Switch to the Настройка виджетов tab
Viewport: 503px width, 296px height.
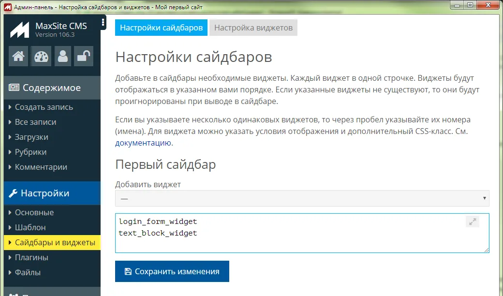(253, 28)
